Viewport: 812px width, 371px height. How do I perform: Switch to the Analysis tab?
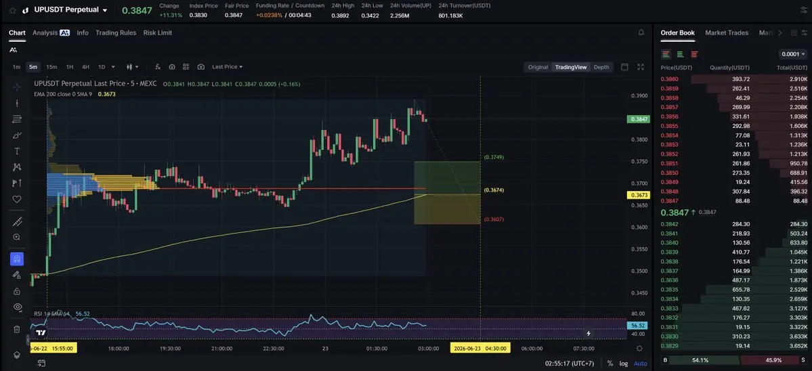click(x=51, y=32)
